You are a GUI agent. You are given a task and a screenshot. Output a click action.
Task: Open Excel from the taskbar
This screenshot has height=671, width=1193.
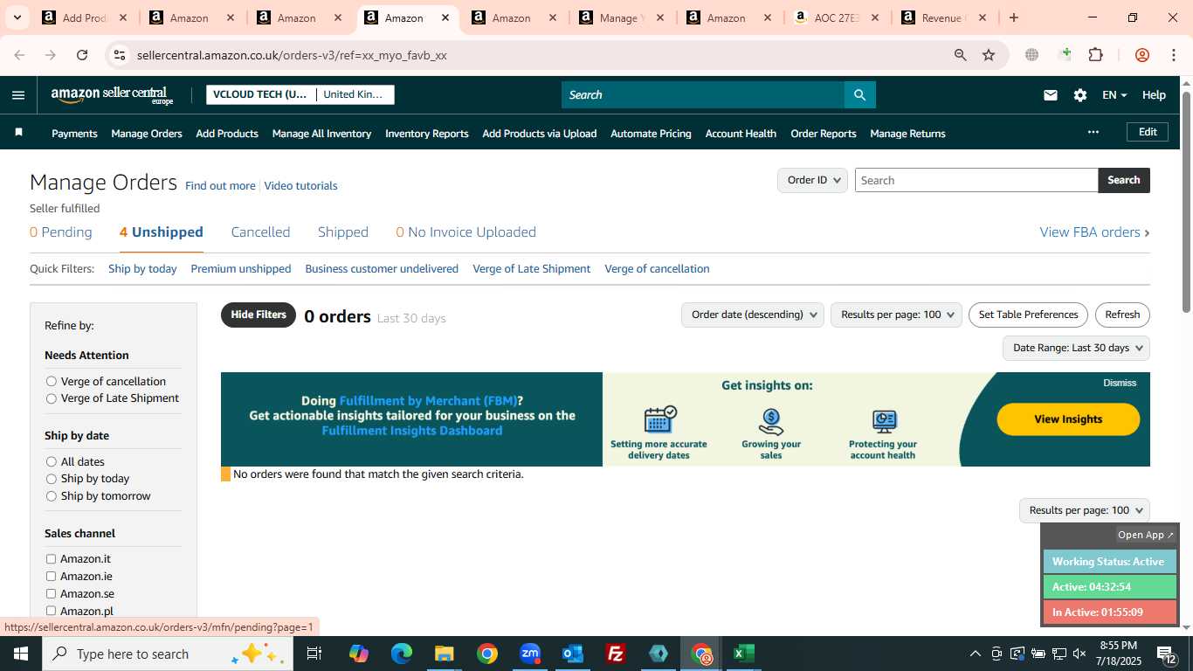pyautogui.click(x=744, y=654)
